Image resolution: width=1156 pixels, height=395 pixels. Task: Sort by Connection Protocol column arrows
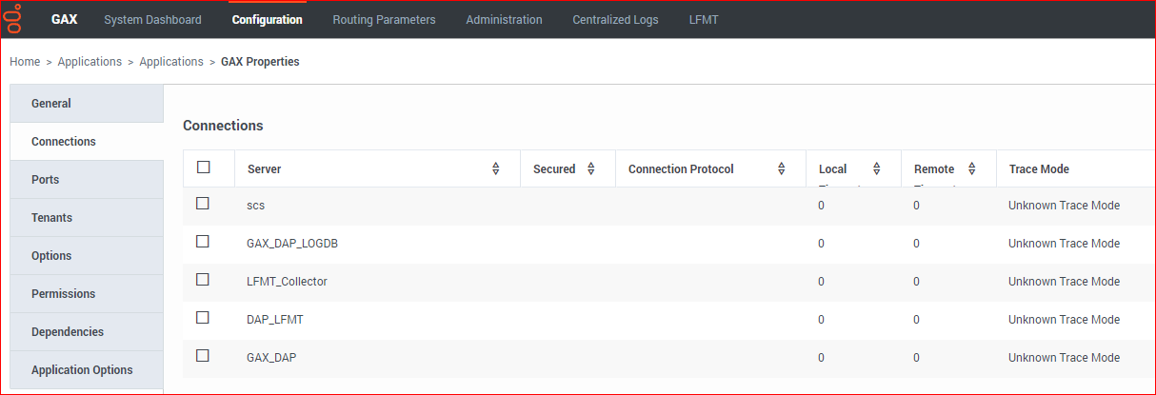pos(782,168)
